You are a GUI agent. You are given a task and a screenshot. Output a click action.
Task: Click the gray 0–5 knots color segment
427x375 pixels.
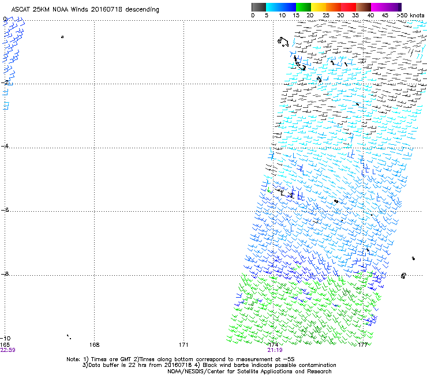[x=259, y=7]
